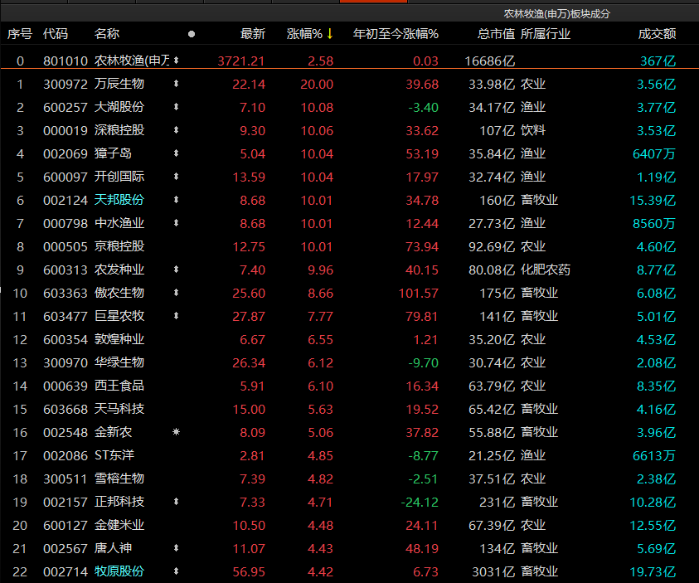This screenshot has height=583, width=699.
Task: Click price 56.95 in 牧原股份 row
Action: (x=249, y=571)
